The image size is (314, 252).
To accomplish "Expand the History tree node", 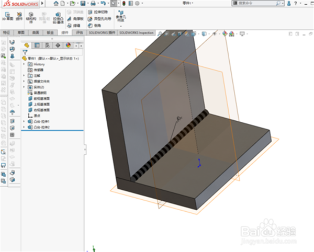I will click(24, 64).
